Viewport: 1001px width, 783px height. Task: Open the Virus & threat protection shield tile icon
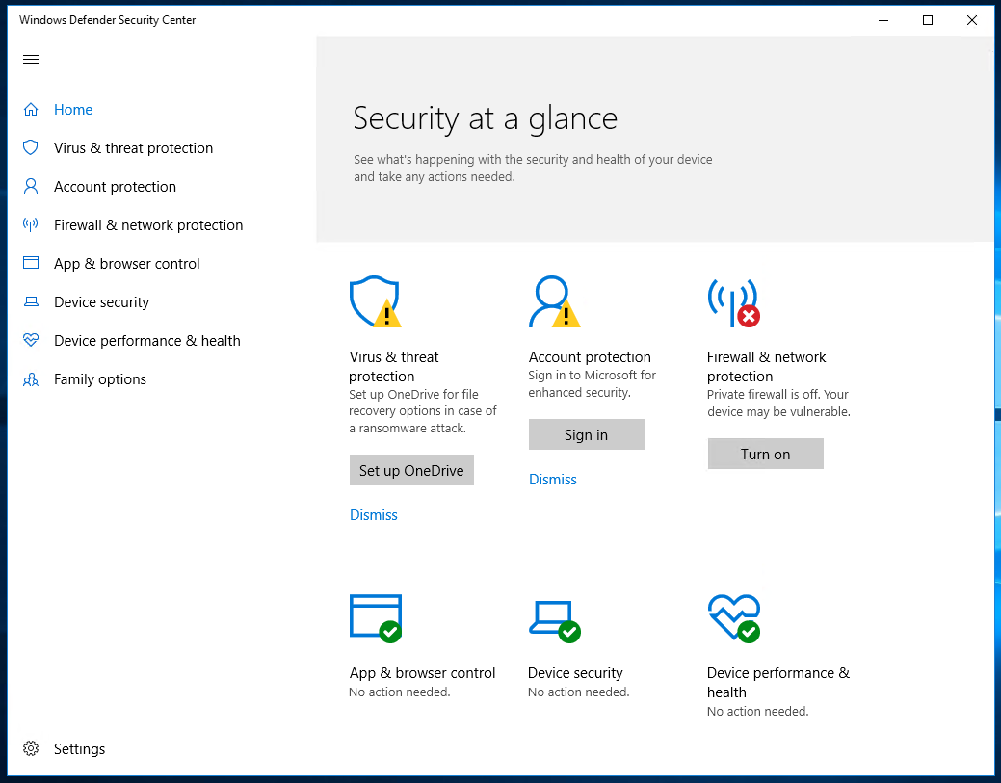tap(376, 301)
